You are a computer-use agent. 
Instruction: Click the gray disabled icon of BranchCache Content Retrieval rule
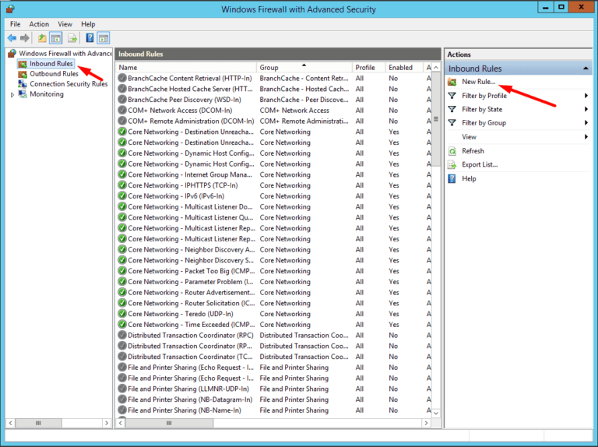(x=122, y=78)
